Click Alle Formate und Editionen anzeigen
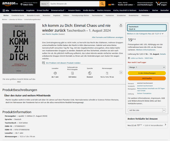This screenshot has height=141, width=170. point(107,37)
